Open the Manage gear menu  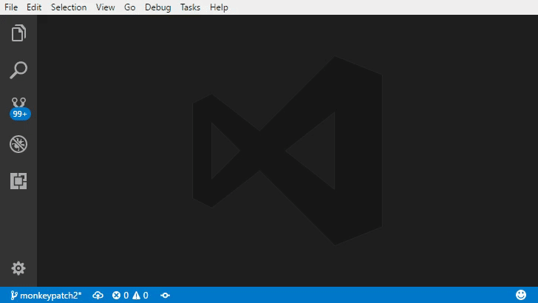pos(18,268)
